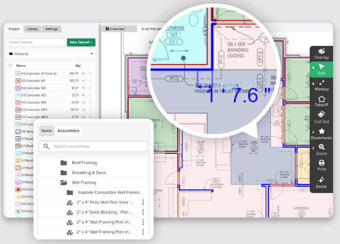Click the 14 CY quantity for Concrete WF1
Image resolution: width=340 pixels, height=244 pixels.
[x=74, y=110]
